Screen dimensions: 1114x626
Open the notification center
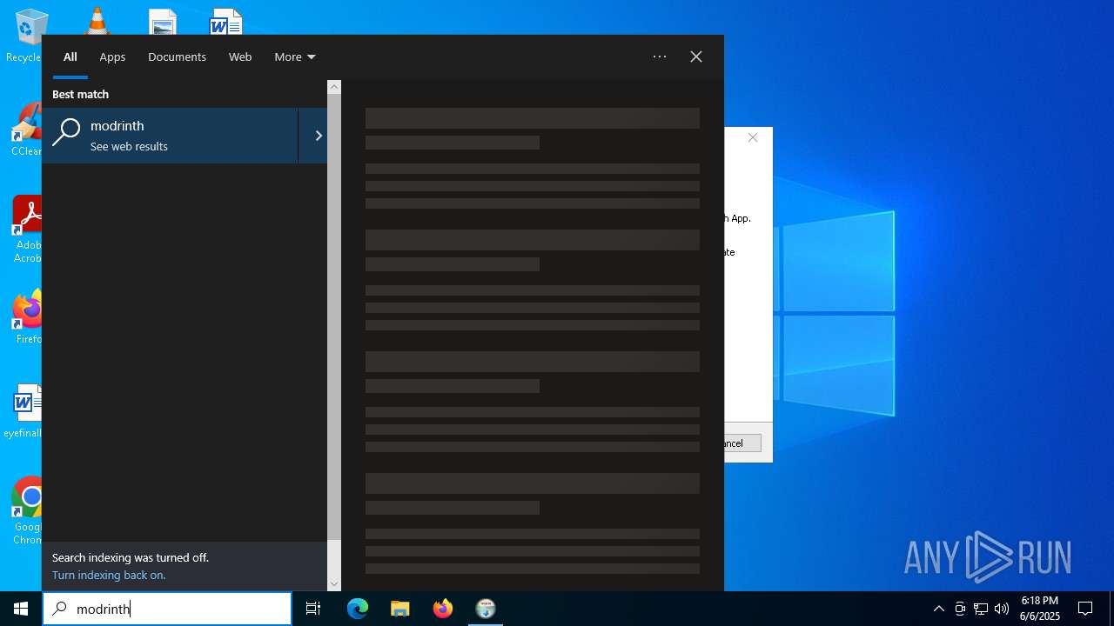(1085, 609)
